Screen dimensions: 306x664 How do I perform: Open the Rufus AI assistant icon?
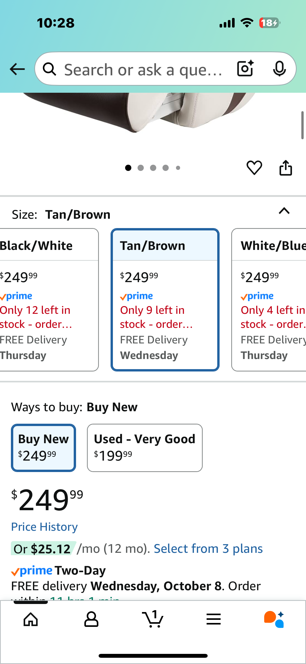tap(274, 619)
